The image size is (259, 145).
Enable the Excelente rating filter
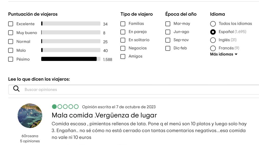click(x=10, y=24)
